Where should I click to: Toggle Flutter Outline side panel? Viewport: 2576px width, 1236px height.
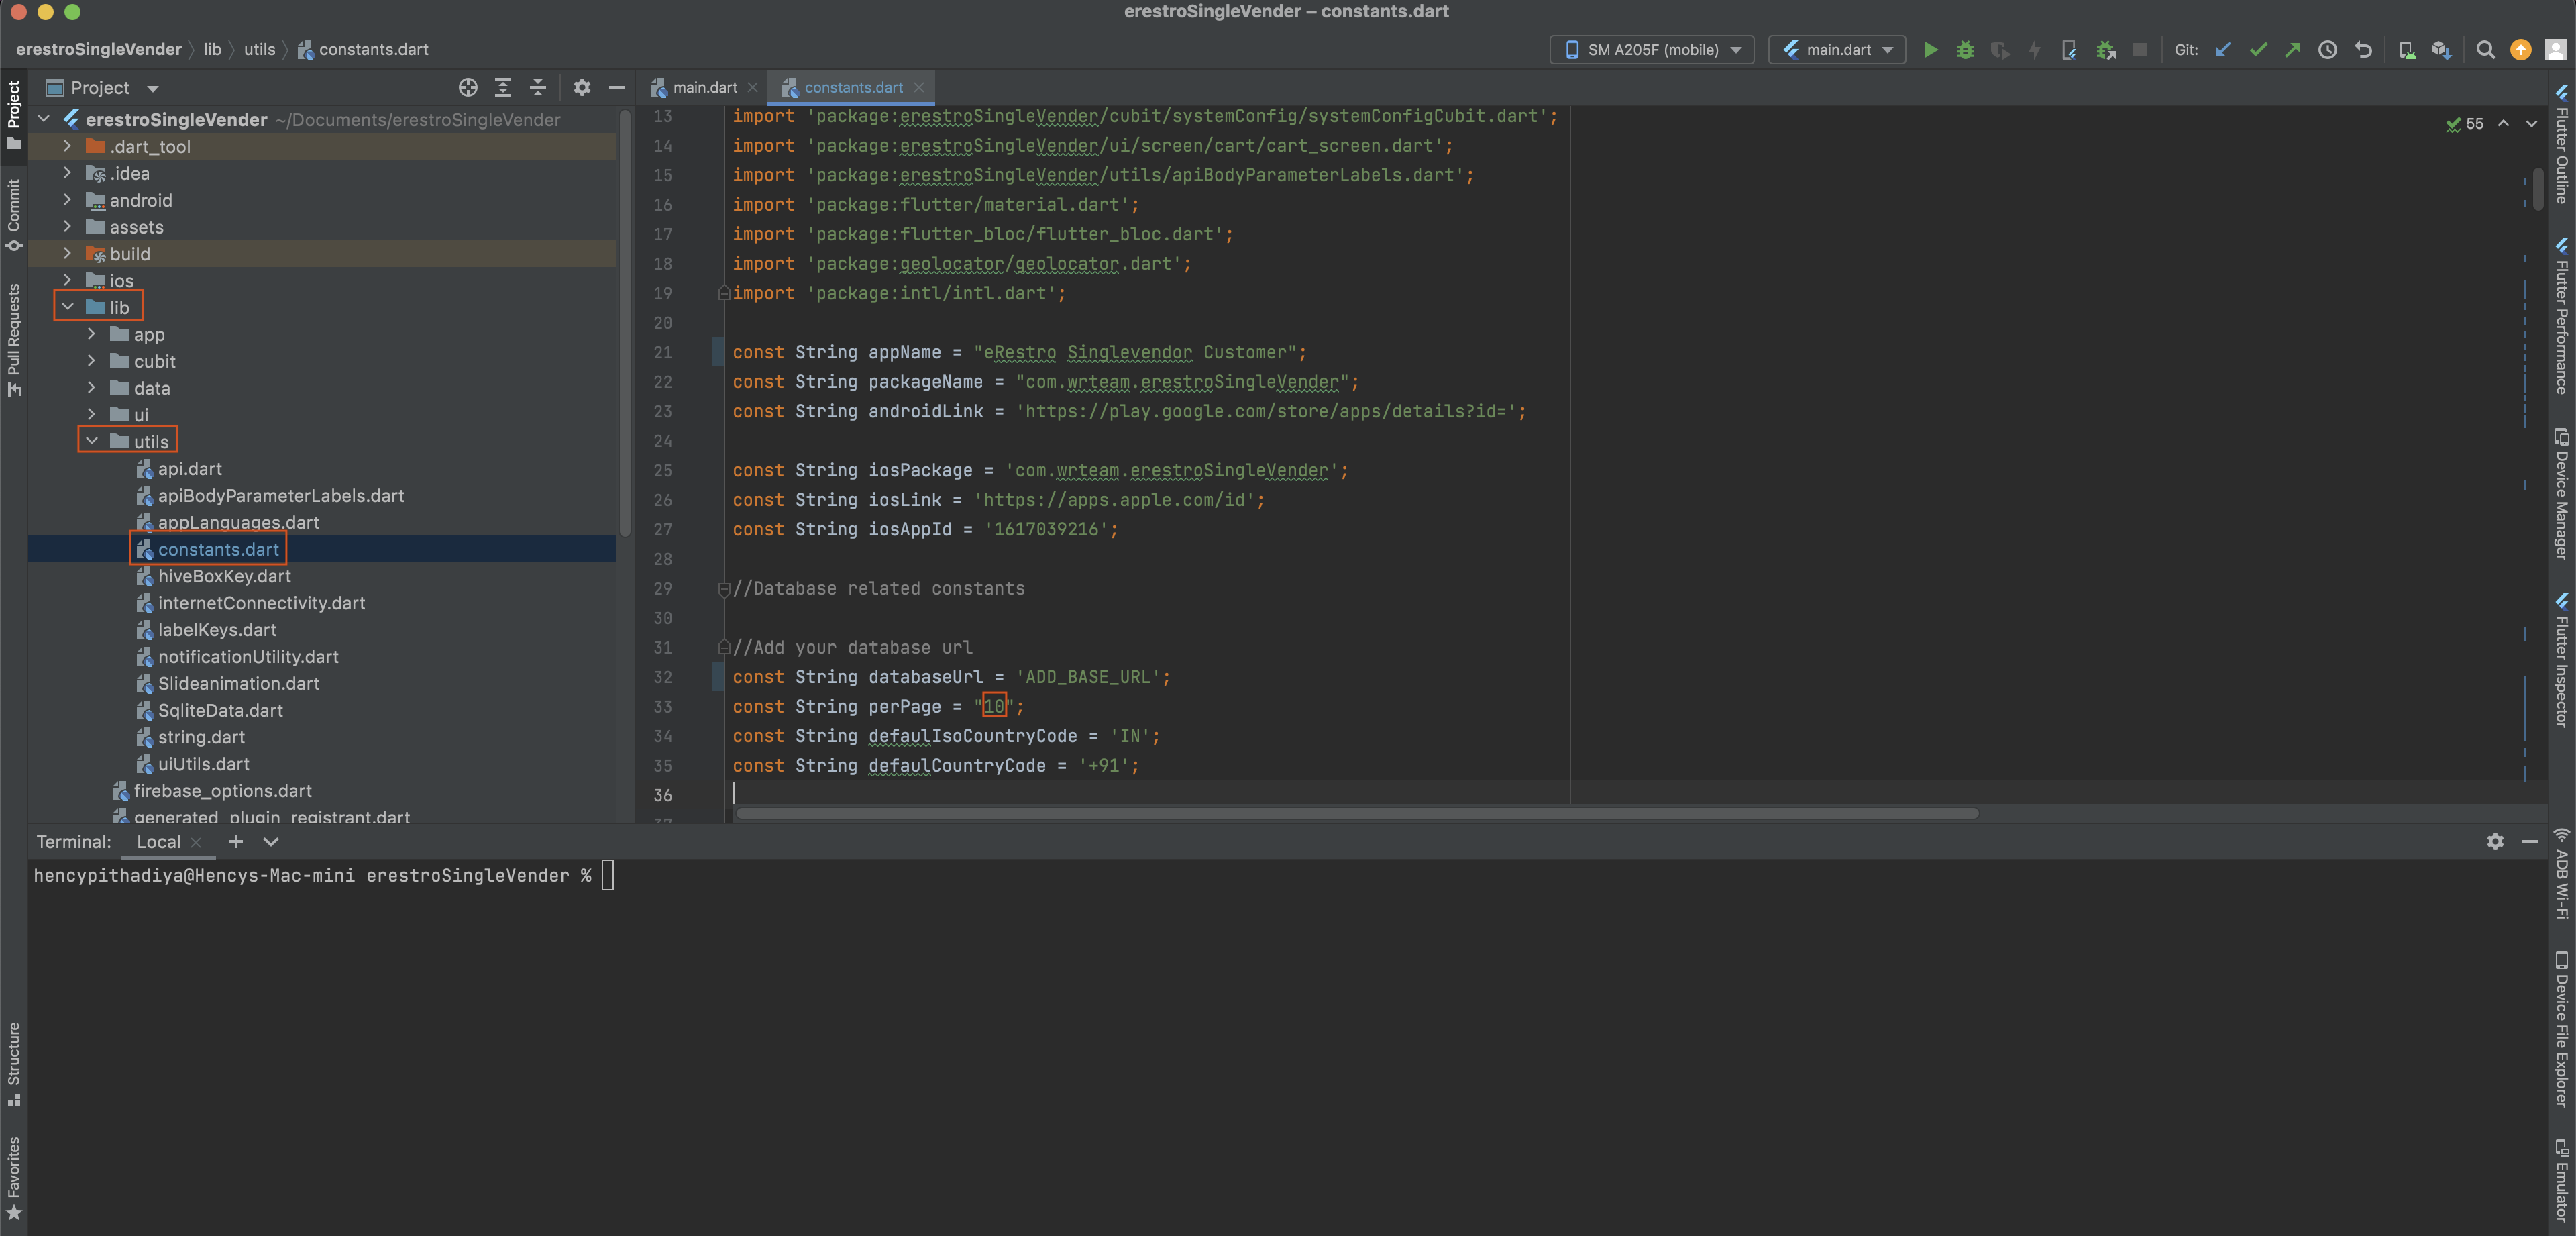[x=2562, y=144]
